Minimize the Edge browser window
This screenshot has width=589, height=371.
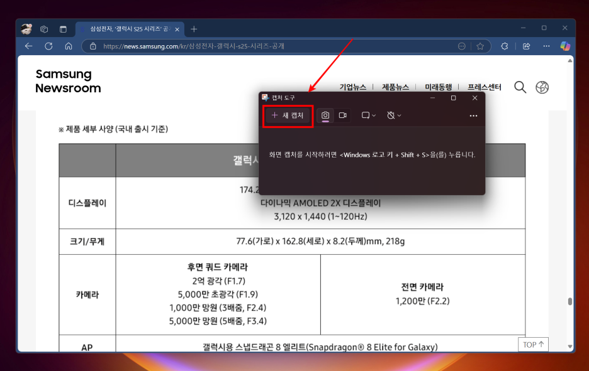click(x=523, y=28)
